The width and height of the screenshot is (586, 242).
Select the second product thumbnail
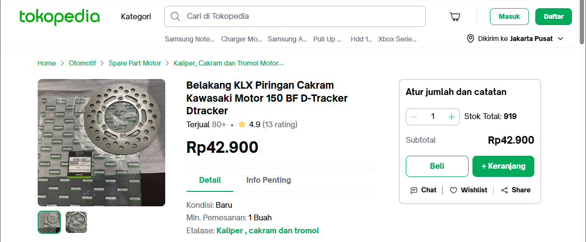pos(76,222)
